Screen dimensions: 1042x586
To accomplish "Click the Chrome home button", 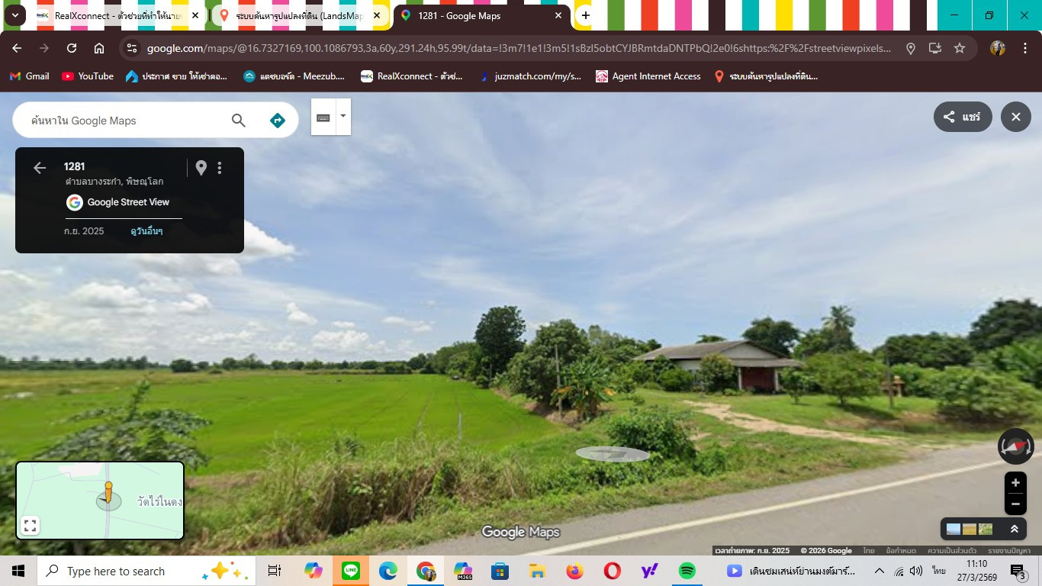I will (x=99, y=48).
